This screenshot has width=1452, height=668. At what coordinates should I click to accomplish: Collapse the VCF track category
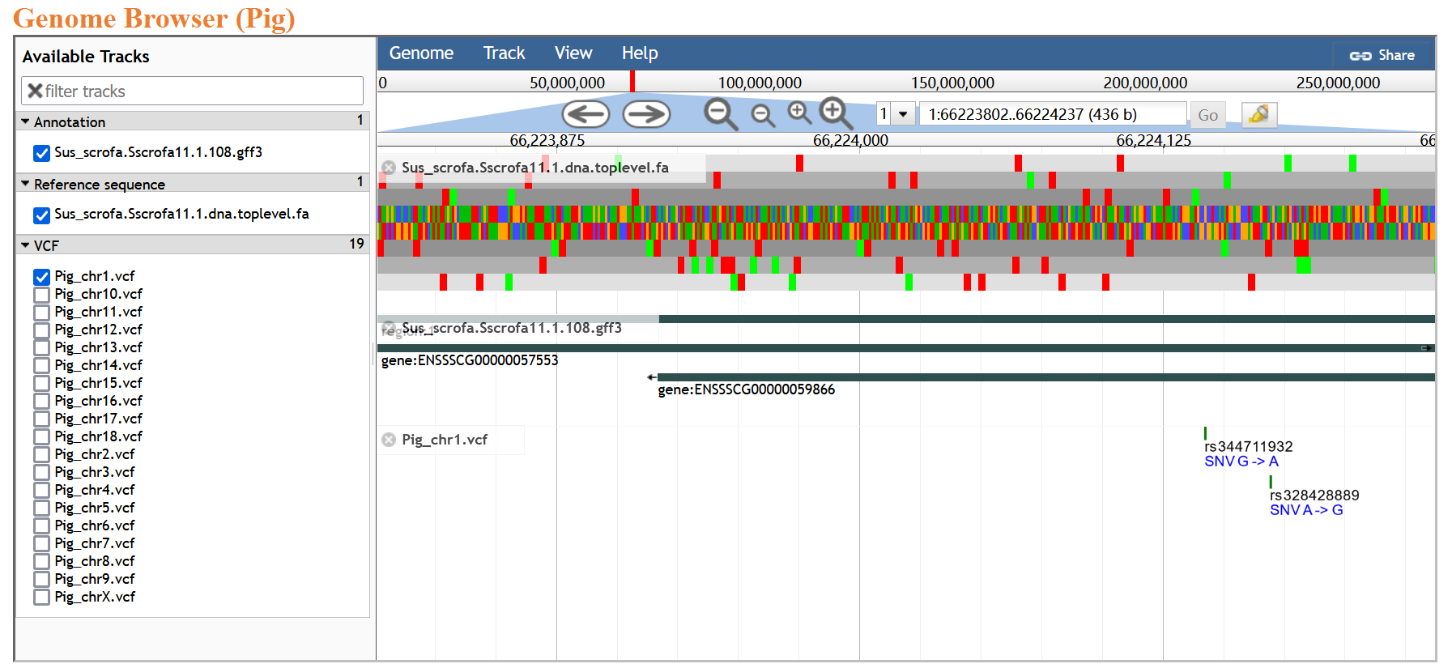[193, 245]
